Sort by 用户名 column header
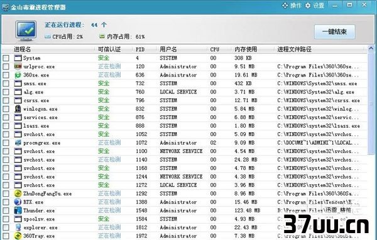 click(168, 50)
